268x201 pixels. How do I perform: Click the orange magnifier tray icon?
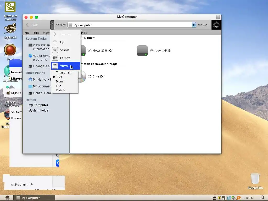coord(238,198)
